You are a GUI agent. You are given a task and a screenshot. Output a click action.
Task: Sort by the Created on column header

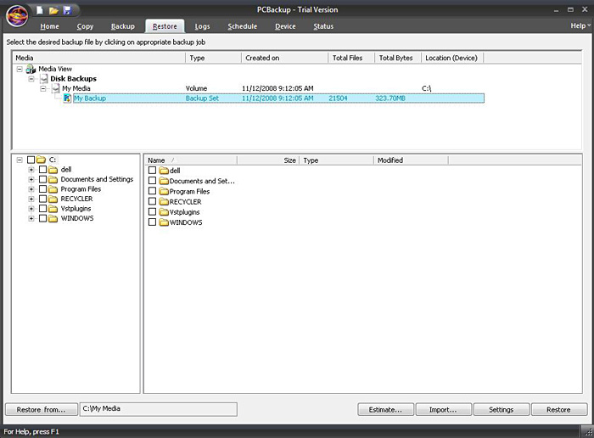(284, 58)
